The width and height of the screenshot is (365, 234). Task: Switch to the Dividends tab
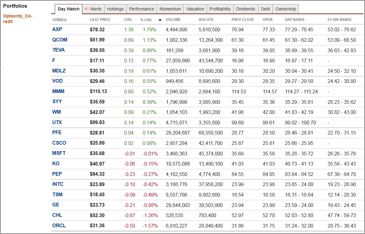(246, 9)
